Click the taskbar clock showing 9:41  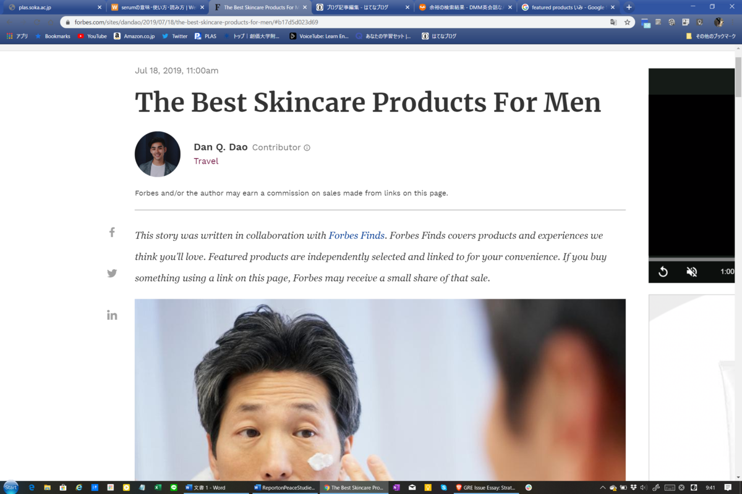(x=710, y=487)
